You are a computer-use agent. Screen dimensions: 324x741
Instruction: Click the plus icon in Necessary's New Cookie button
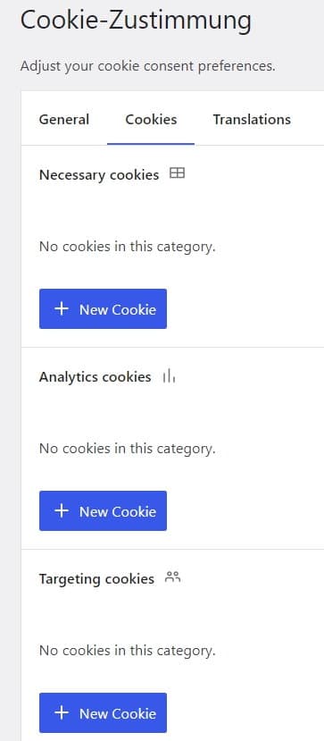coord(62,309)
